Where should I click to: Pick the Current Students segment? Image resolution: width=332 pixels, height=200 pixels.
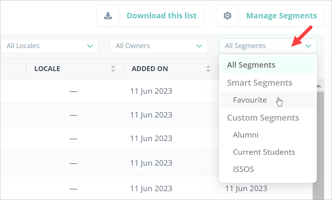264,152
